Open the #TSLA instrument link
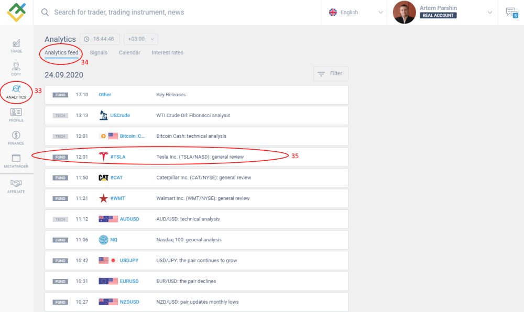This screenshot has width=524, height=312. pyautogui.click(x=117, y=157)
